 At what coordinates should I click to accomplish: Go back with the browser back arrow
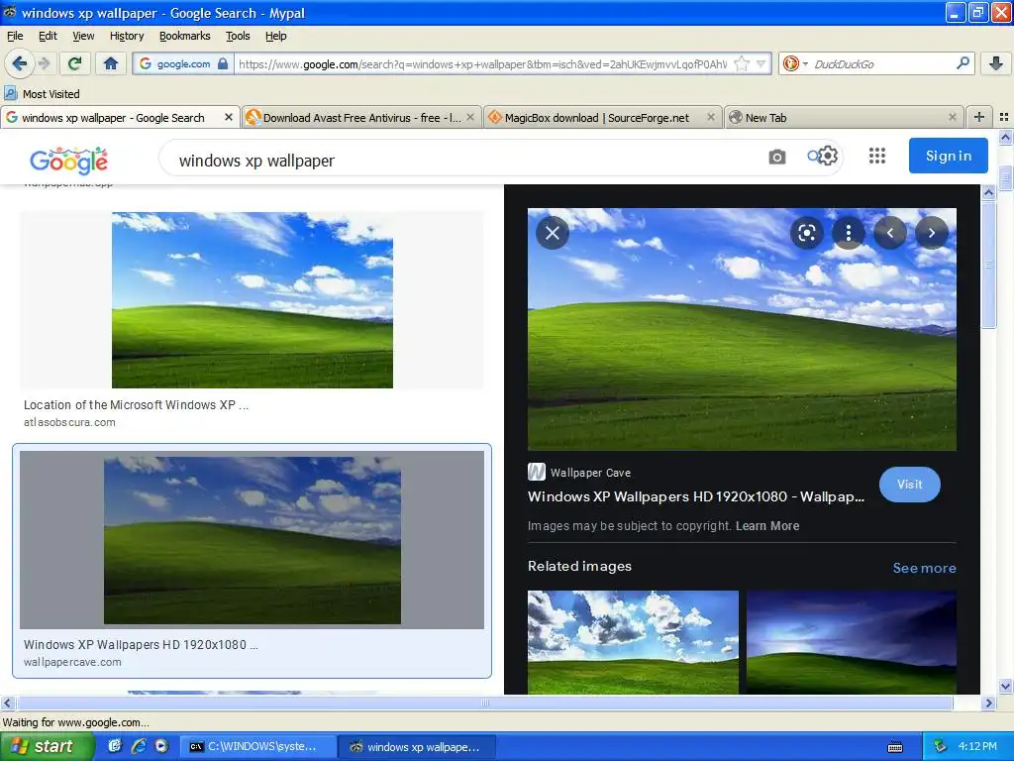19,63
